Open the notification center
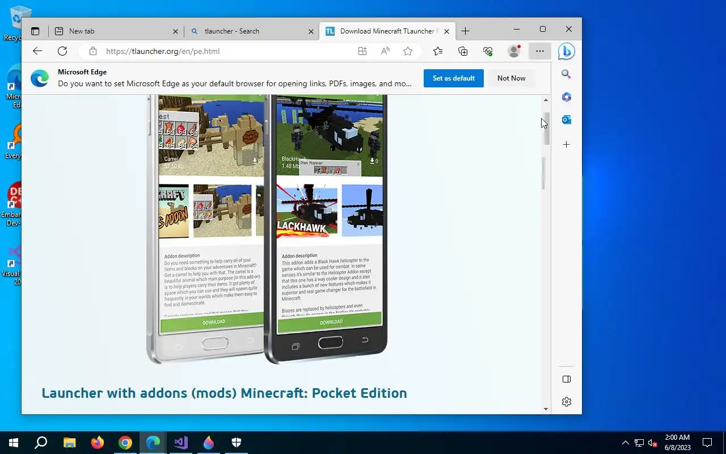 pyautogui.click(x=707, y=443)
